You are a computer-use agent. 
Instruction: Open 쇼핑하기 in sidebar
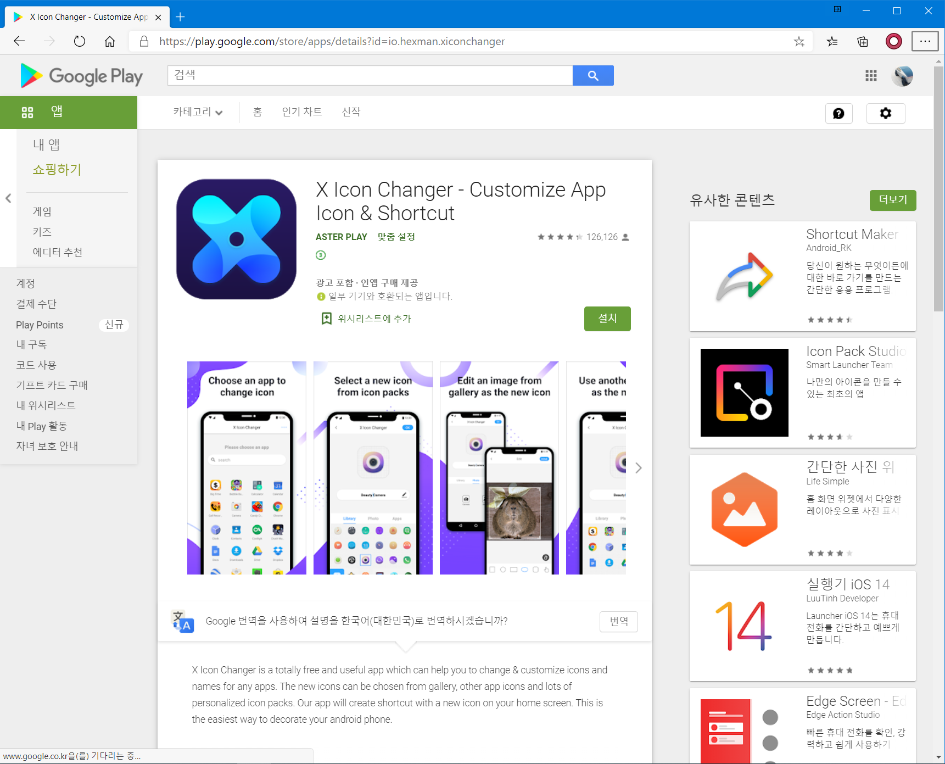[x=57, y=170]
